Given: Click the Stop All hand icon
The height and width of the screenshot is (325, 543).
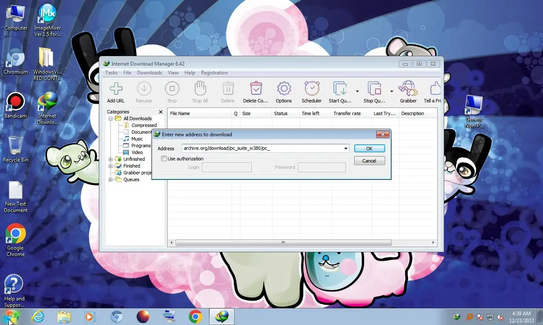Looking at the screenshot, I should click(200, 89).
